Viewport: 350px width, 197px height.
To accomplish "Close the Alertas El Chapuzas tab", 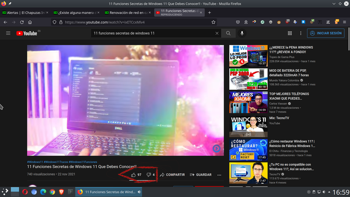I will pos(47,13).
